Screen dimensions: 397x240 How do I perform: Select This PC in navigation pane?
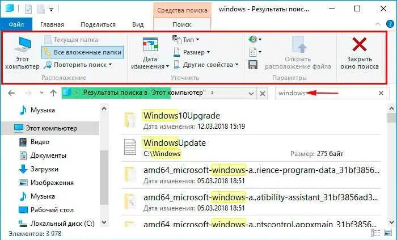(x=50, y=128)
